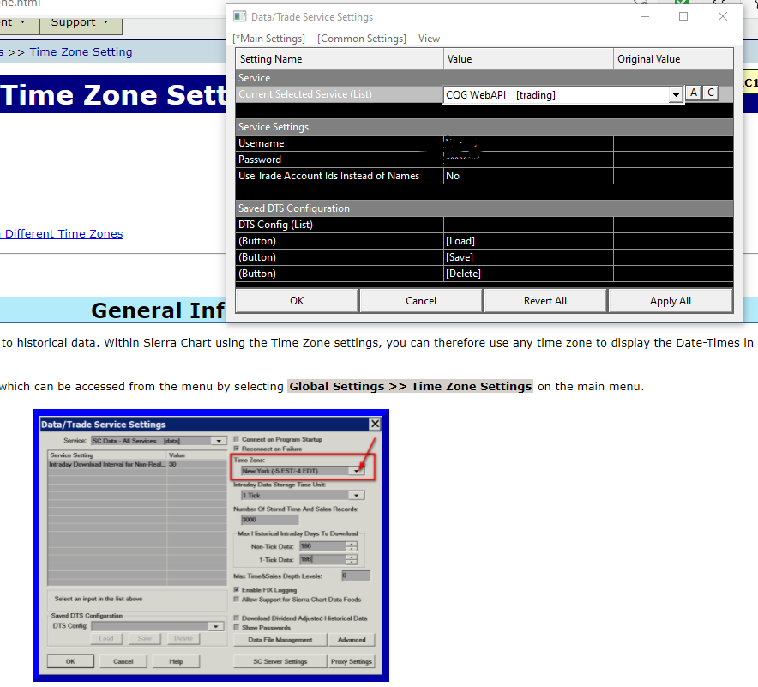This screenshot has width=758, height=687.
Task: Click the Service section header row
Action: pos(484,78)
